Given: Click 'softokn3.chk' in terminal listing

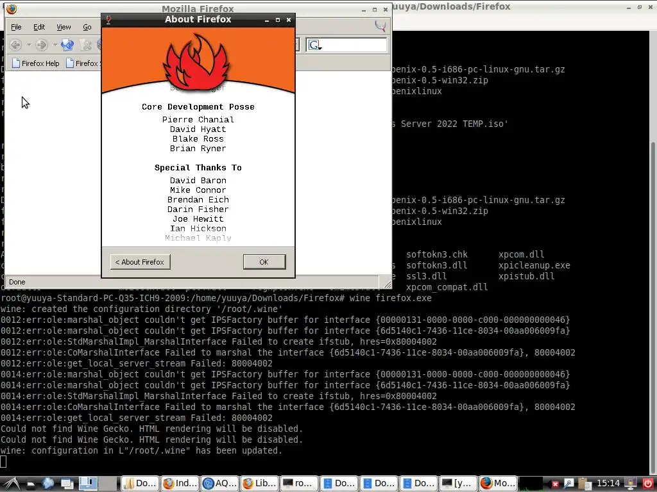Looking at the screenshot, I should coord(436,254).
